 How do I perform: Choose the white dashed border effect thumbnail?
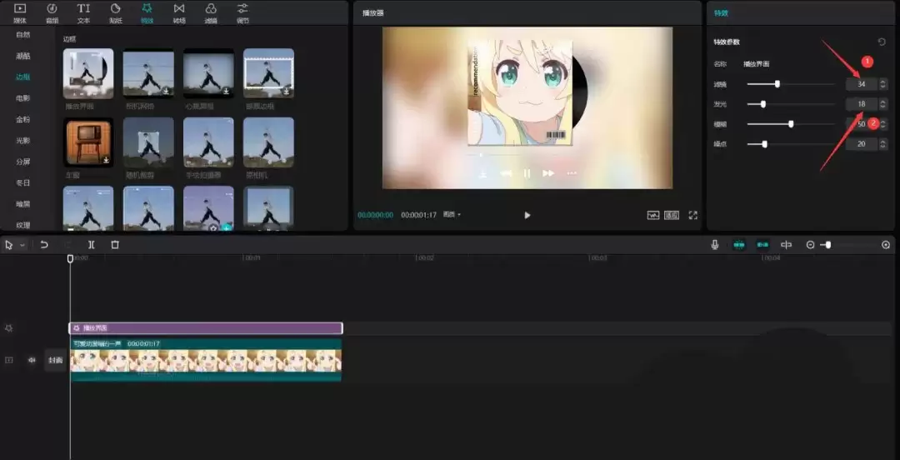click(268, 73)
